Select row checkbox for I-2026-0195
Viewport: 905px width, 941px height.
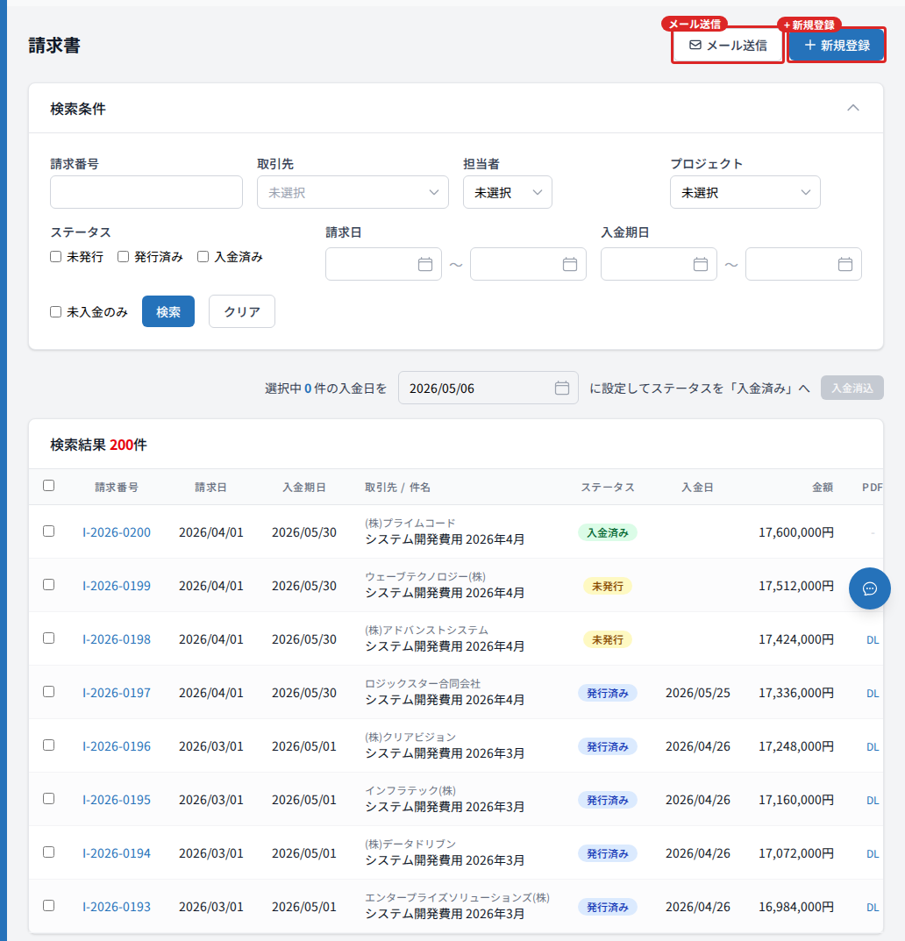48,798
